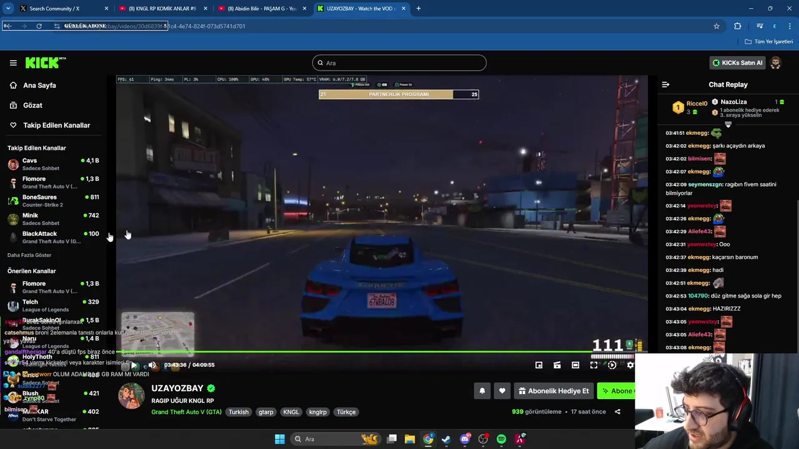Select the gtarp tag

[x=266, y=412]
